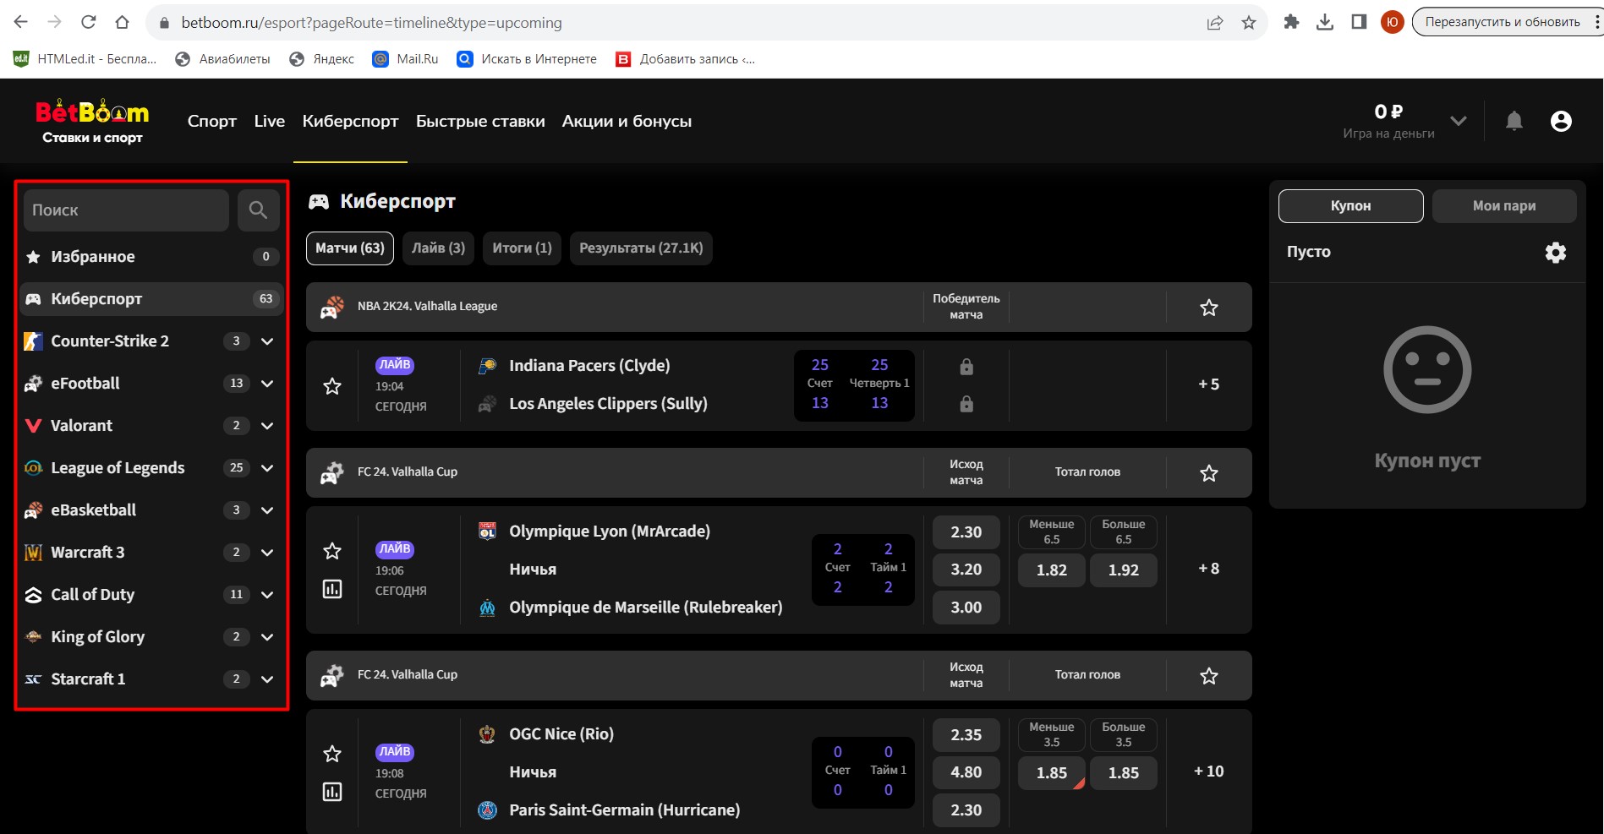Toggle favorite star on NBA 2K24 Valhalla League
Viewport: 1604px width, 834px height.
coord(1208,308)
